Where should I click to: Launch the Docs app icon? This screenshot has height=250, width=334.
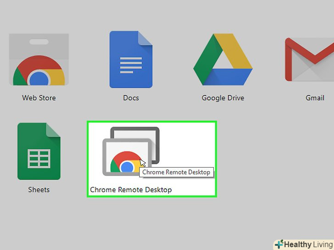(131, 60)
